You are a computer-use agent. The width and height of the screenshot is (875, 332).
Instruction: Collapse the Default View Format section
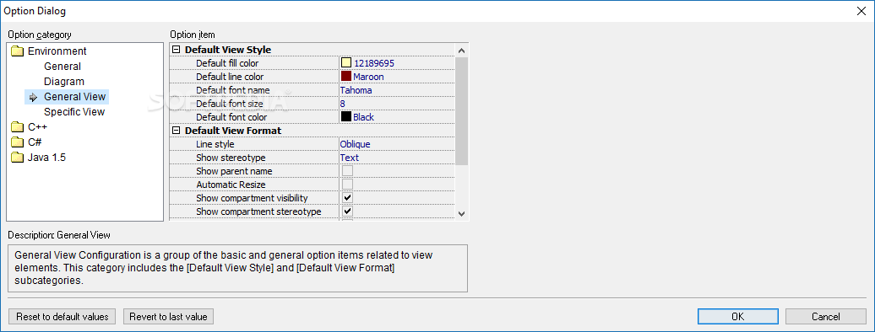(177, 131)
